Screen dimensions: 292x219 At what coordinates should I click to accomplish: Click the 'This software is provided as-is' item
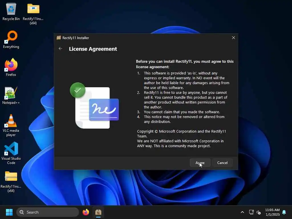coord(186,80)
